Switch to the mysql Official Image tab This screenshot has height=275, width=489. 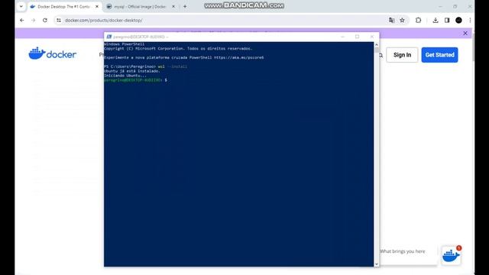point(140,7)
